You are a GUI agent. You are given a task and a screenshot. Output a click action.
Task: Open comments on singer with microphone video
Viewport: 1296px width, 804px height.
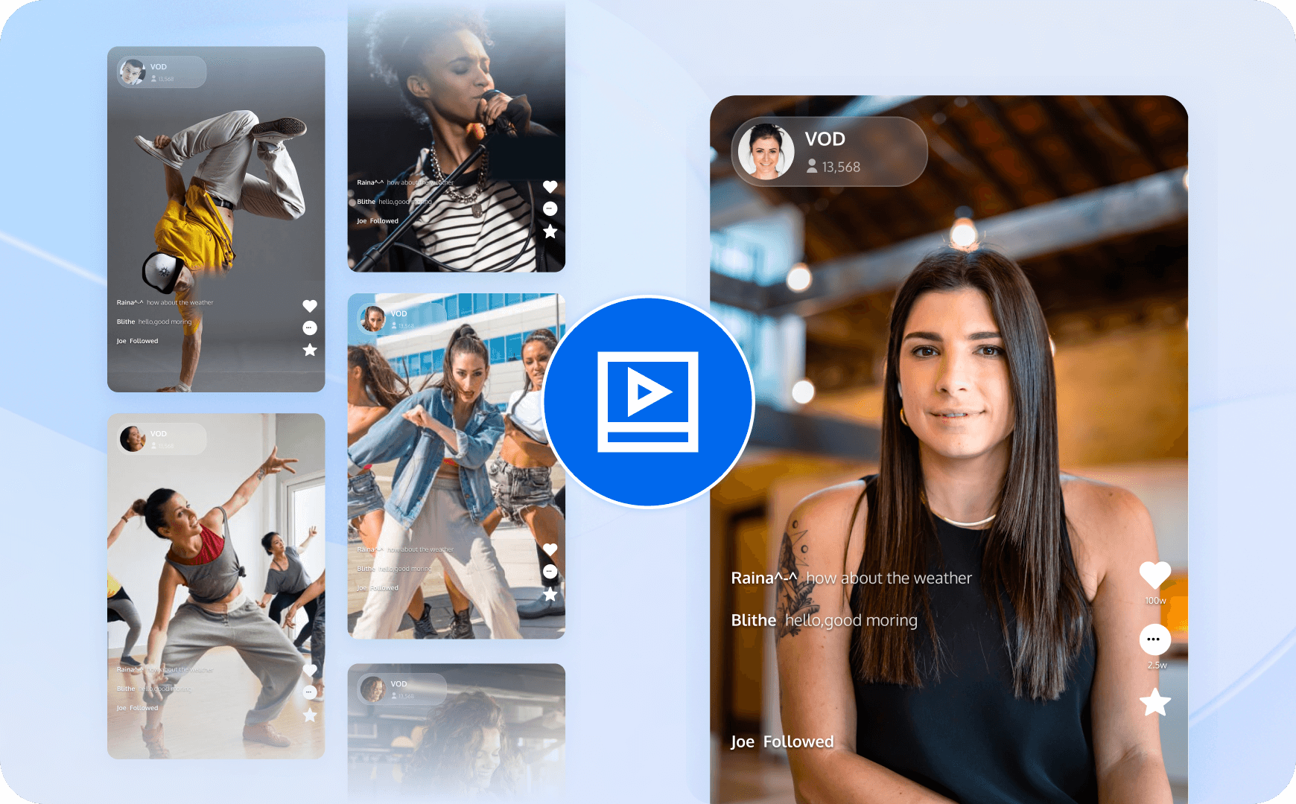(550, 208)
